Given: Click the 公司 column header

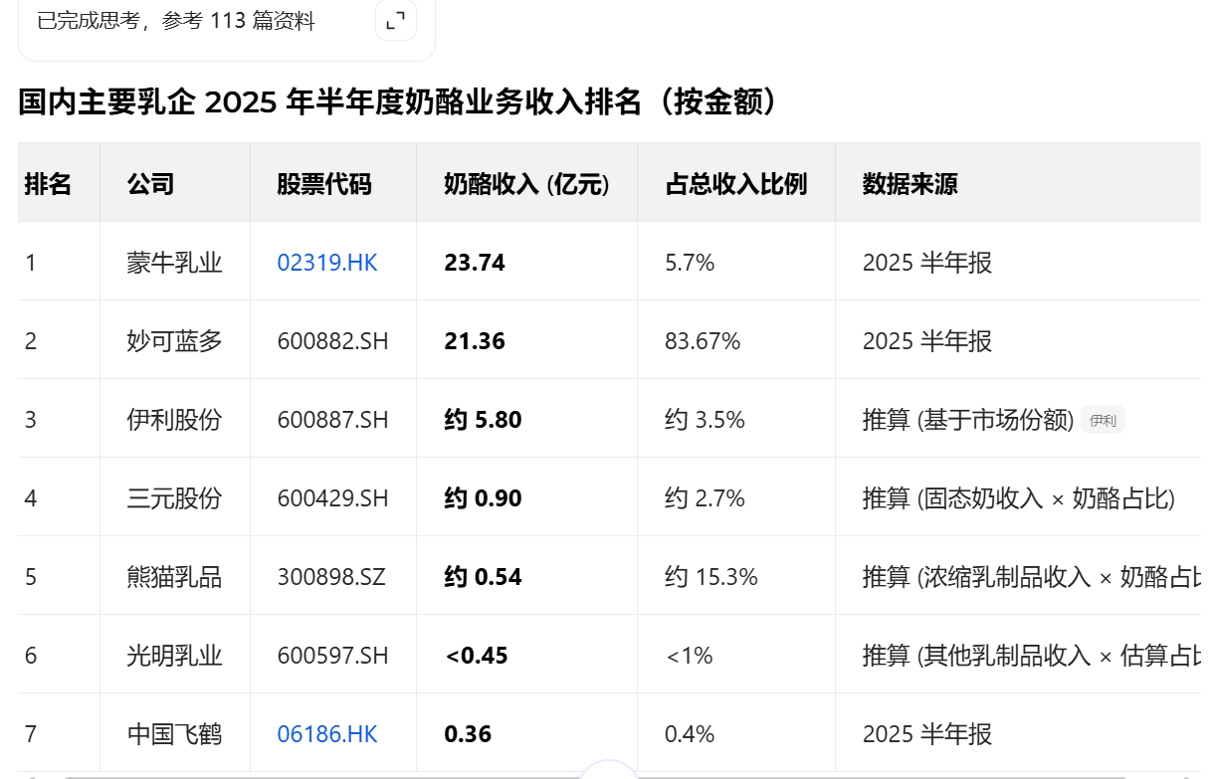Looking at the screenshot, I should 151,184.
